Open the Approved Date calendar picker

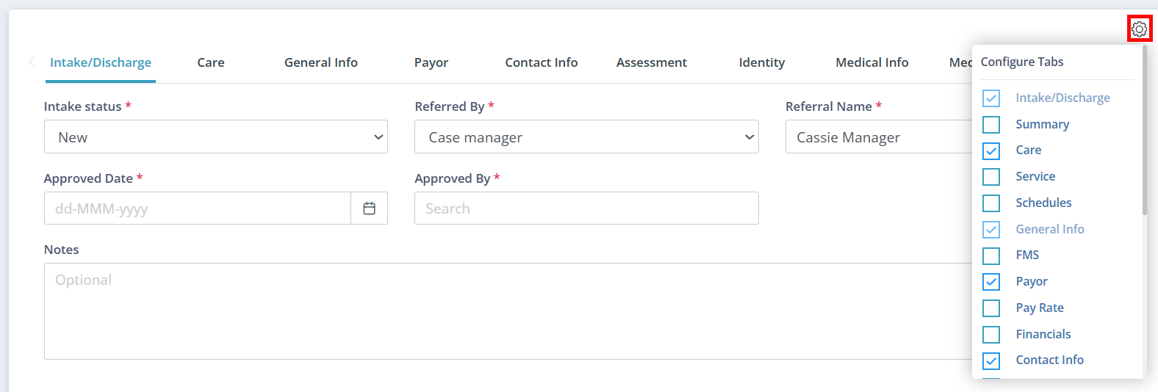tap(369, 208)
